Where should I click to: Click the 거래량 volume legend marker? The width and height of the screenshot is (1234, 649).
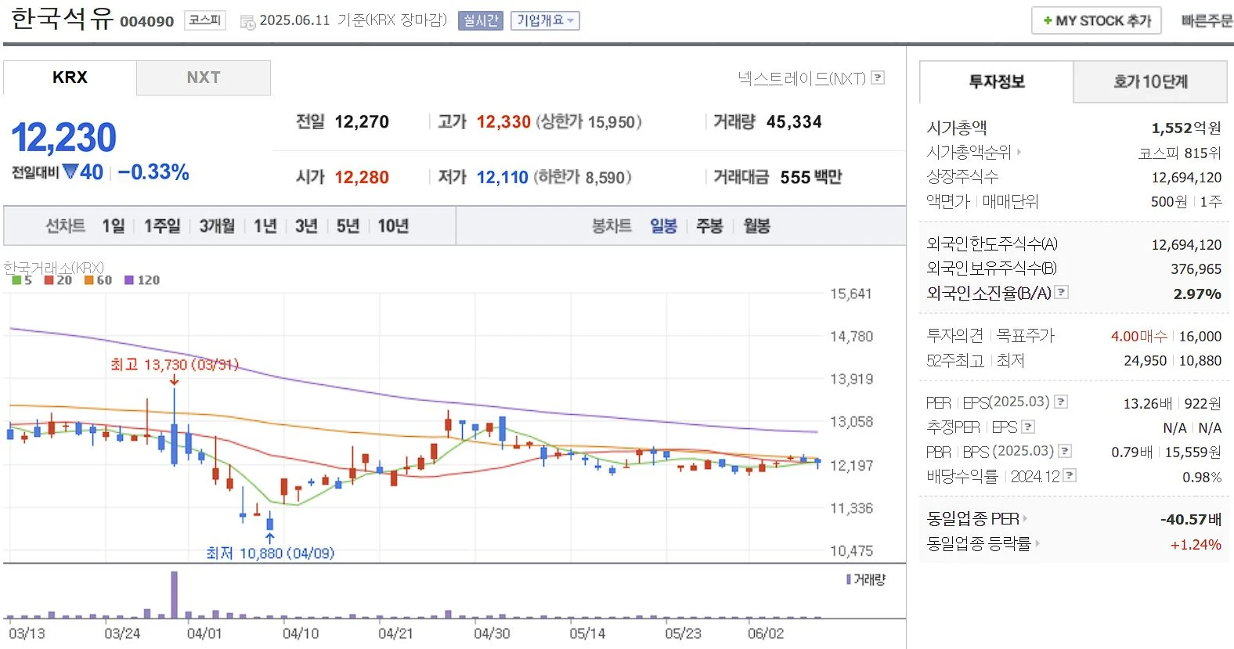pyautogui.click(x=849, y=579)
